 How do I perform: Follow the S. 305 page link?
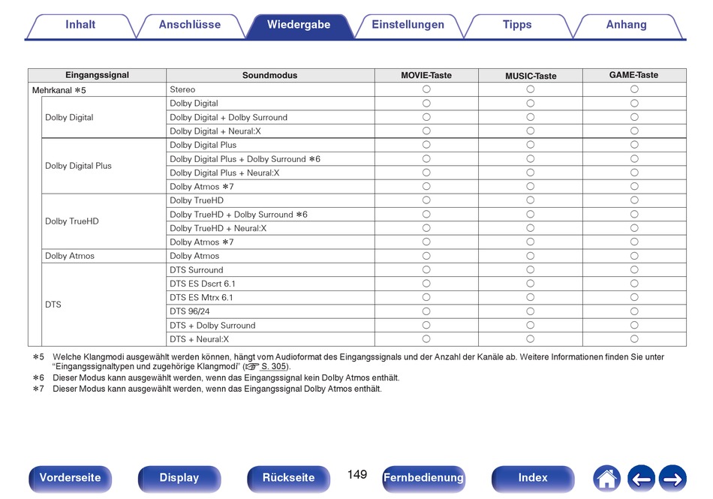point(274,366)
